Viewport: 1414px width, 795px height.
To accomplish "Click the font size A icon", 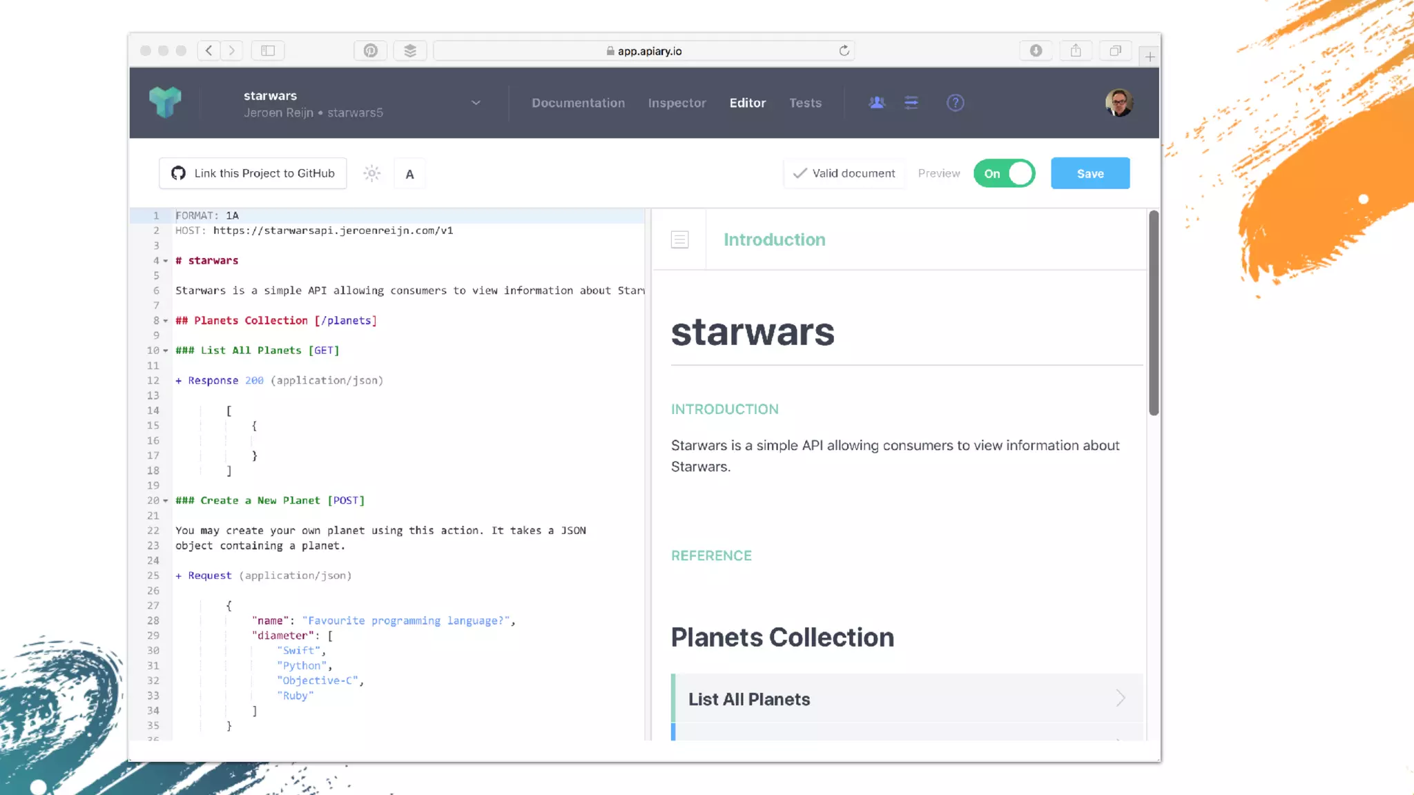I will (409, 174).
